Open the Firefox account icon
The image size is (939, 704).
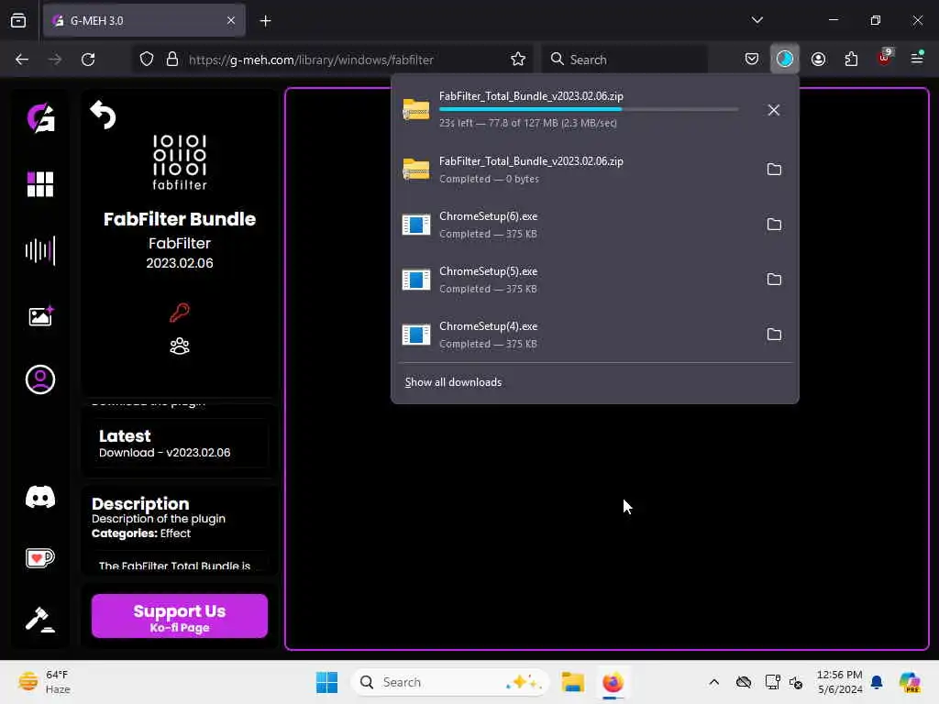(x=818, y=59)
